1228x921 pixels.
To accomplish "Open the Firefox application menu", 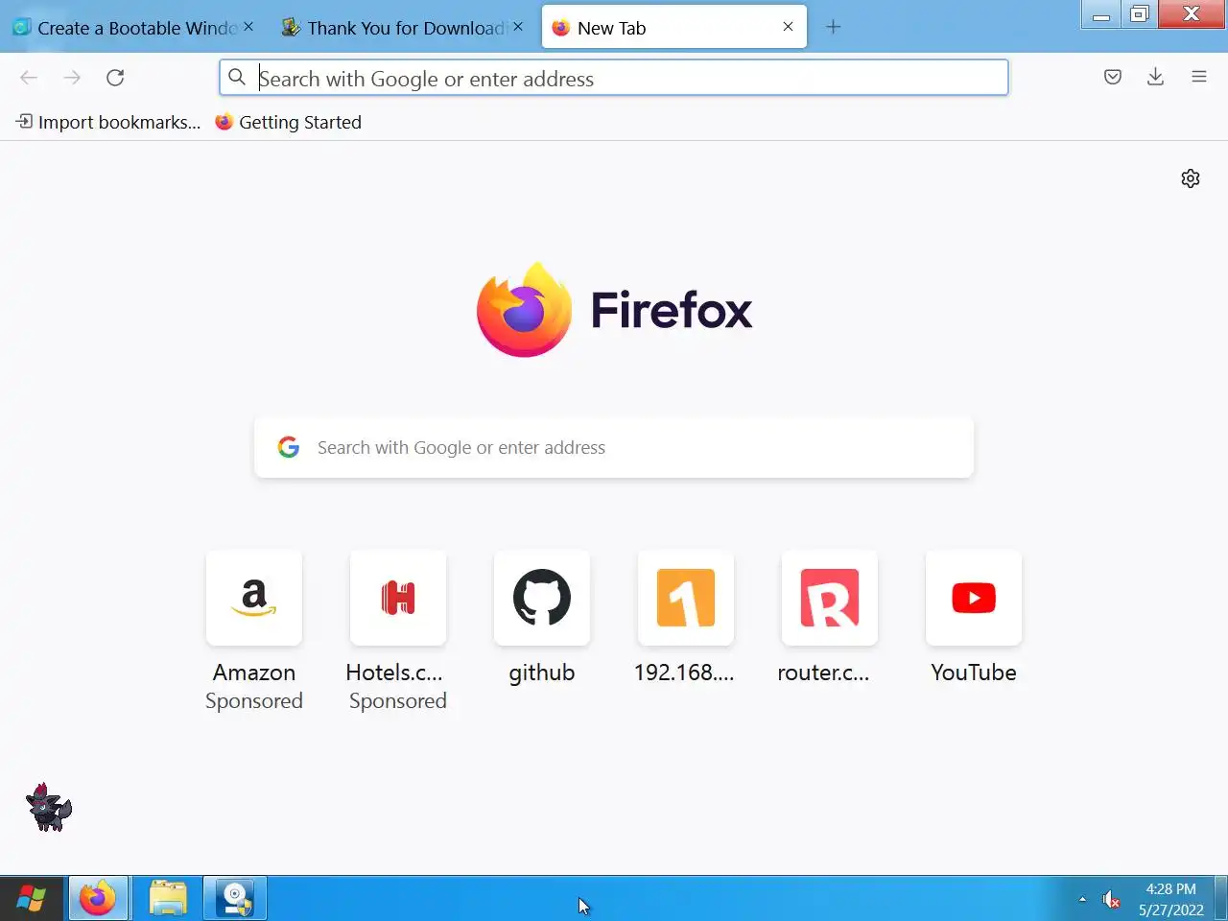I will click(1199, 78).
